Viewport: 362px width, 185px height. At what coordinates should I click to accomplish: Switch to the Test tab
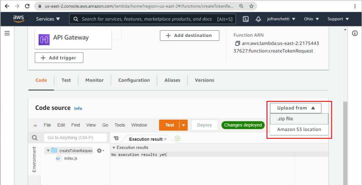pos(66,80)
